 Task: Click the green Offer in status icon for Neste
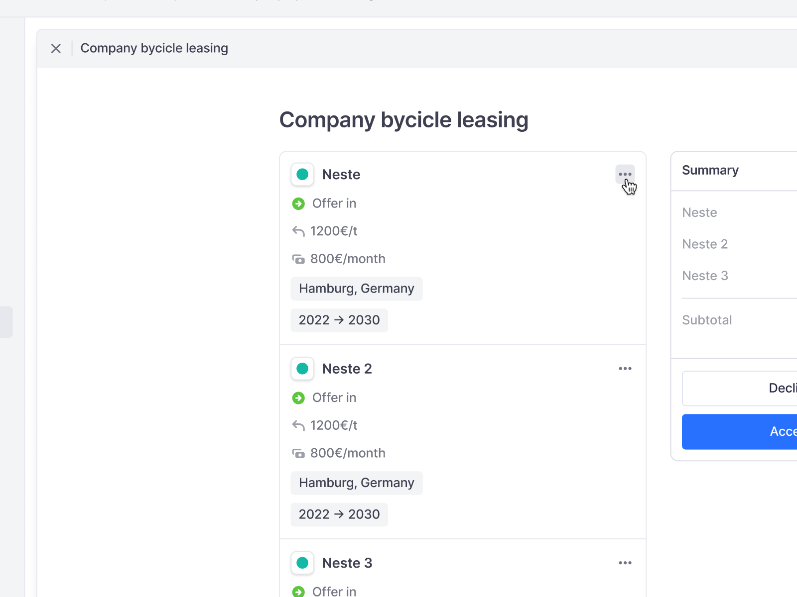(298, 203)
